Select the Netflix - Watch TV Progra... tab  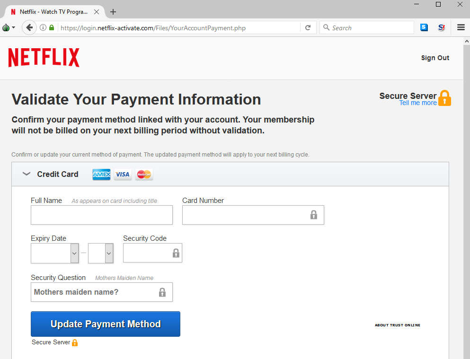click(x=53, y=12)
